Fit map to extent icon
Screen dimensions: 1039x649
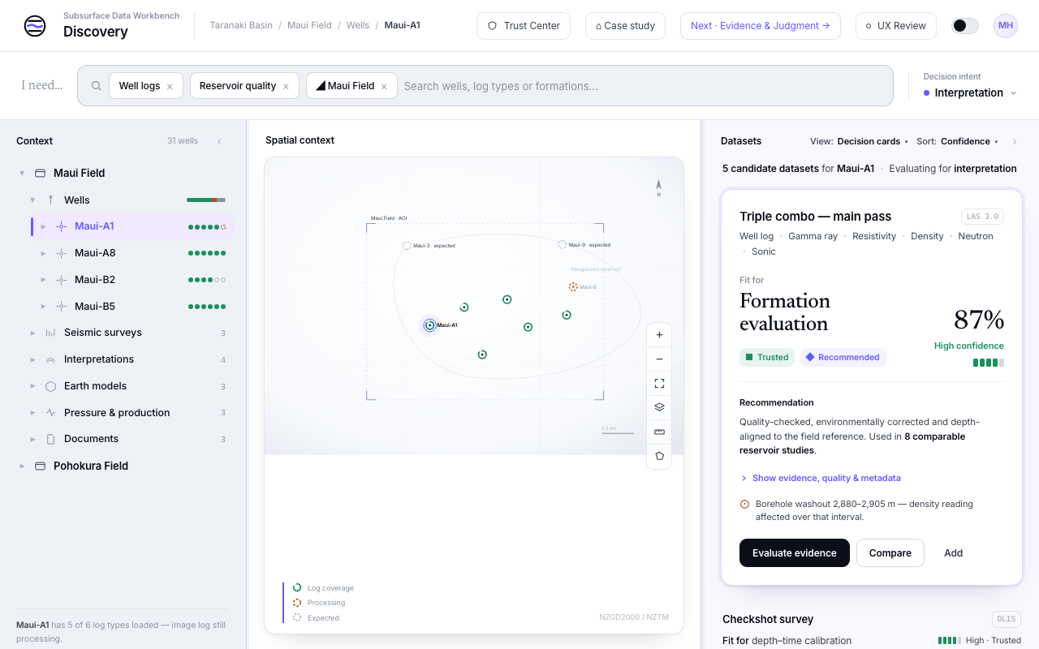(x=659, y=383)
